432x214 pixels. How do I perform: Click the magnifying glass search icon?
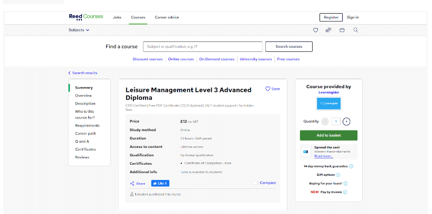pos(356,30)
